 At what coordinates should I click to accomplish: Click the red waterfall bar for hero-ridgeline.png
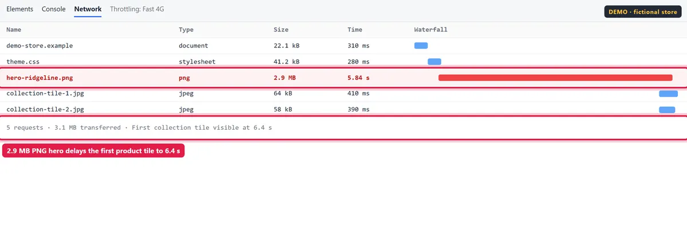pos(555,78)
